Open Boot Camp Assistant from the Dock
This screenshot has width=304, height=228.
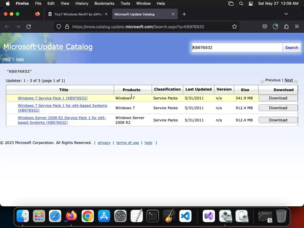pyautogui.click(x=225, y=216)
